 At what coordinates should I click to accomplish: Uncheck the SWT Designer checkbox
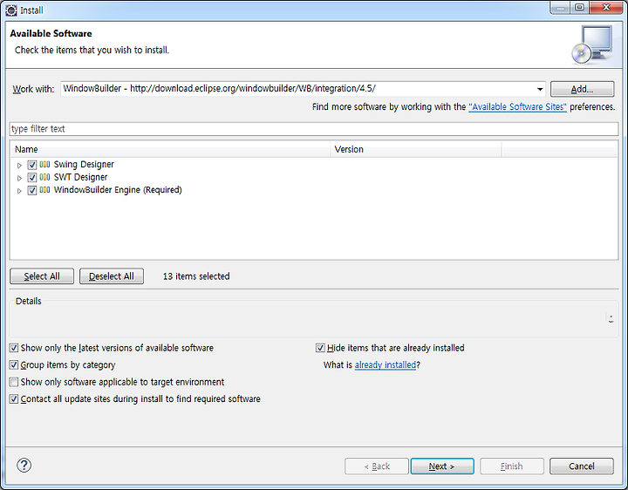pos(32,177)
